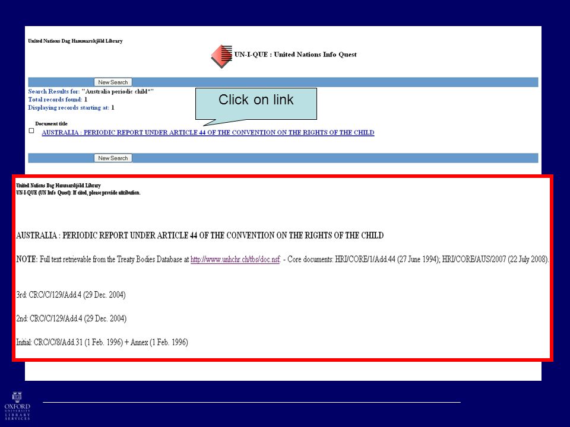Click the lower New Search button
Image resolution: width=570 pixels, height=427 pixels.
click(113, 158)
